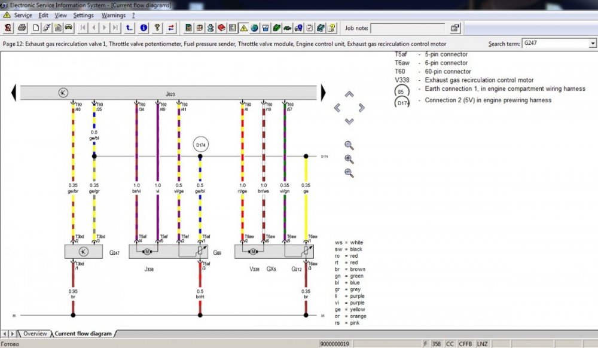
Task: Zoom in with the plus magnifier
Action: 349,159
